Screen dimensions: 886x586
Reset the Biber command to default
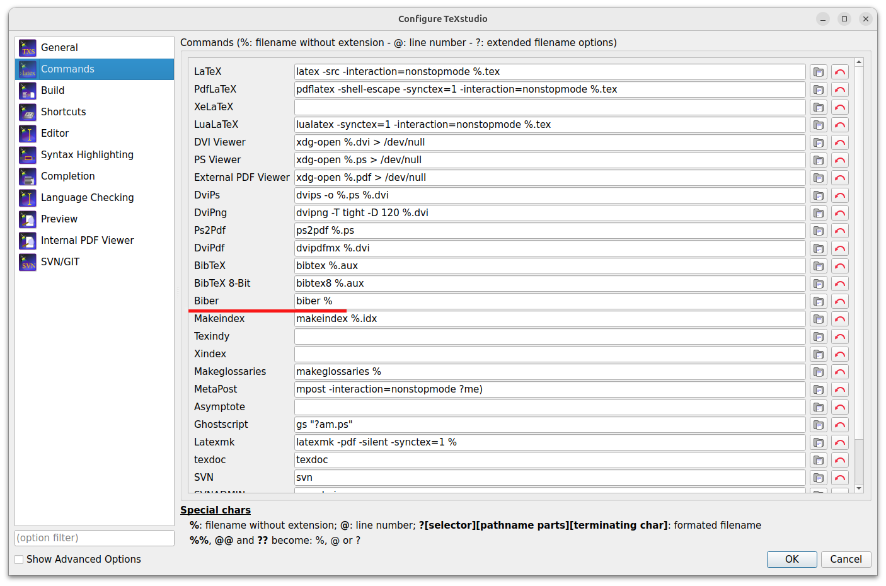[x=840, y=301]
